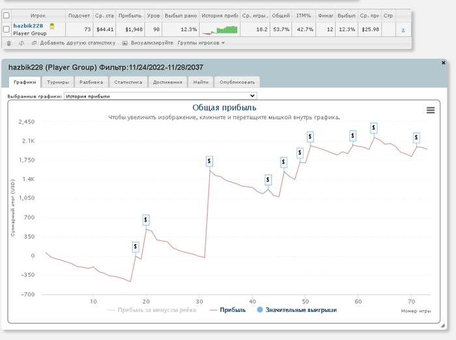This screenshot has height=340, width=456.
Task: Tick the select-all checkbox in table header
Action: (x=6, y=16)
